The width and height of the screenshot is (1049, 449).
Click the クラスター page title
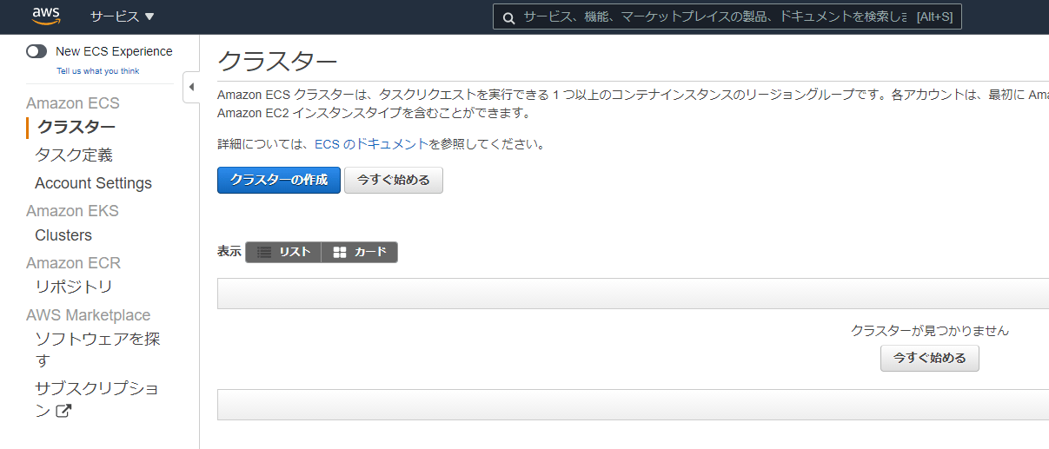[x=277, y=63]
